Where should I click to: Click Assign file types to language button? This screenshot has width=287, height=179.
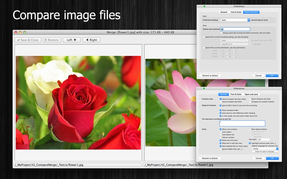(265, 151)
